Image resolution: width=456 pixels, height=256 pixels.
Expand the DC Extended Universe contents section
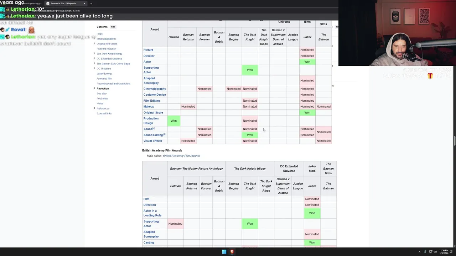pos(94,59)
